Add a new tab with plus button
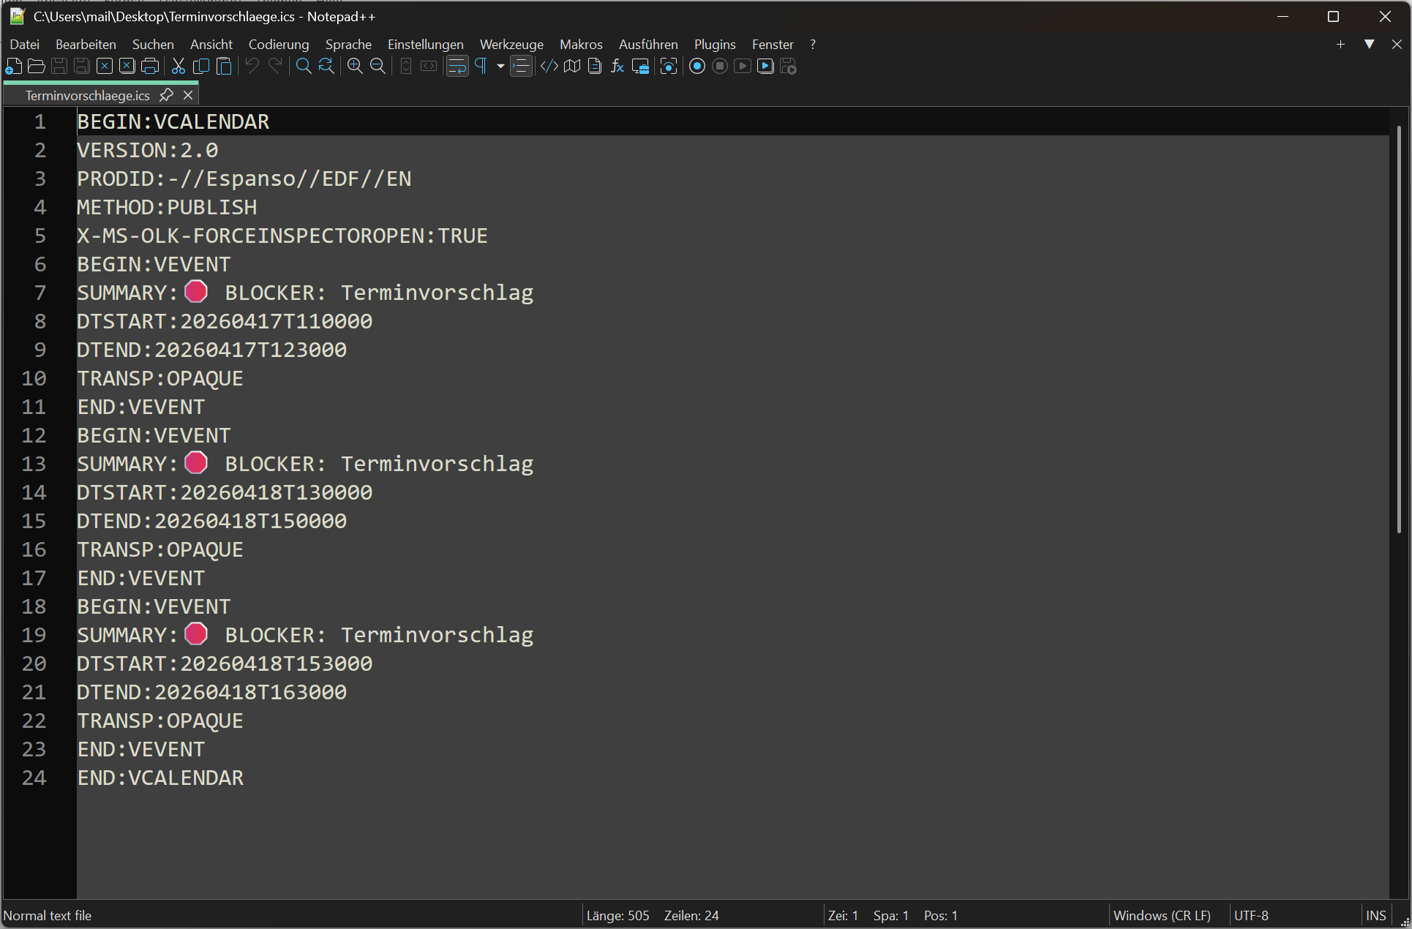This screenshot has height=929, width=1412. click(1340, 45)
